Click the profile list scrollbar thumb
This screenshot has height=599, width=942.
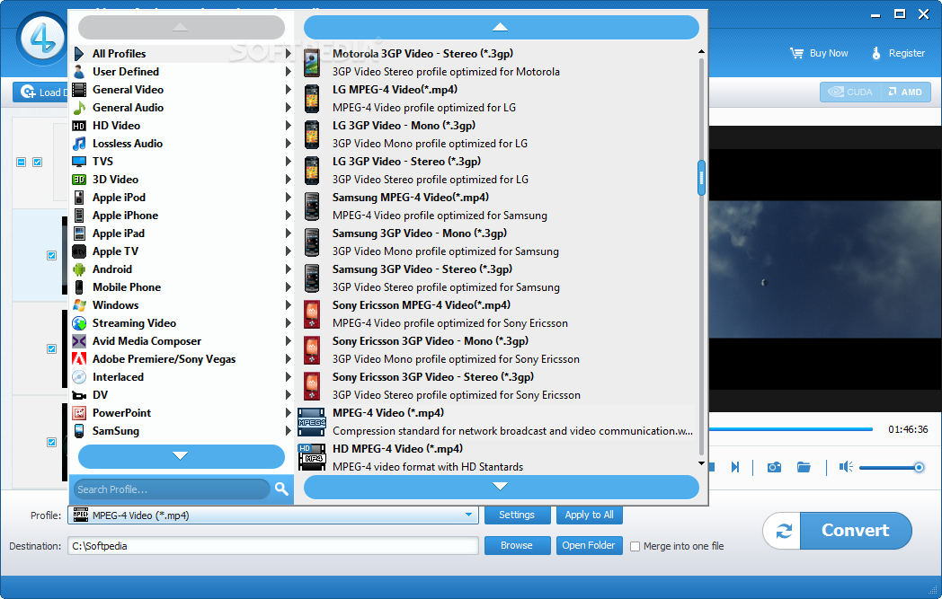point(701,178)
